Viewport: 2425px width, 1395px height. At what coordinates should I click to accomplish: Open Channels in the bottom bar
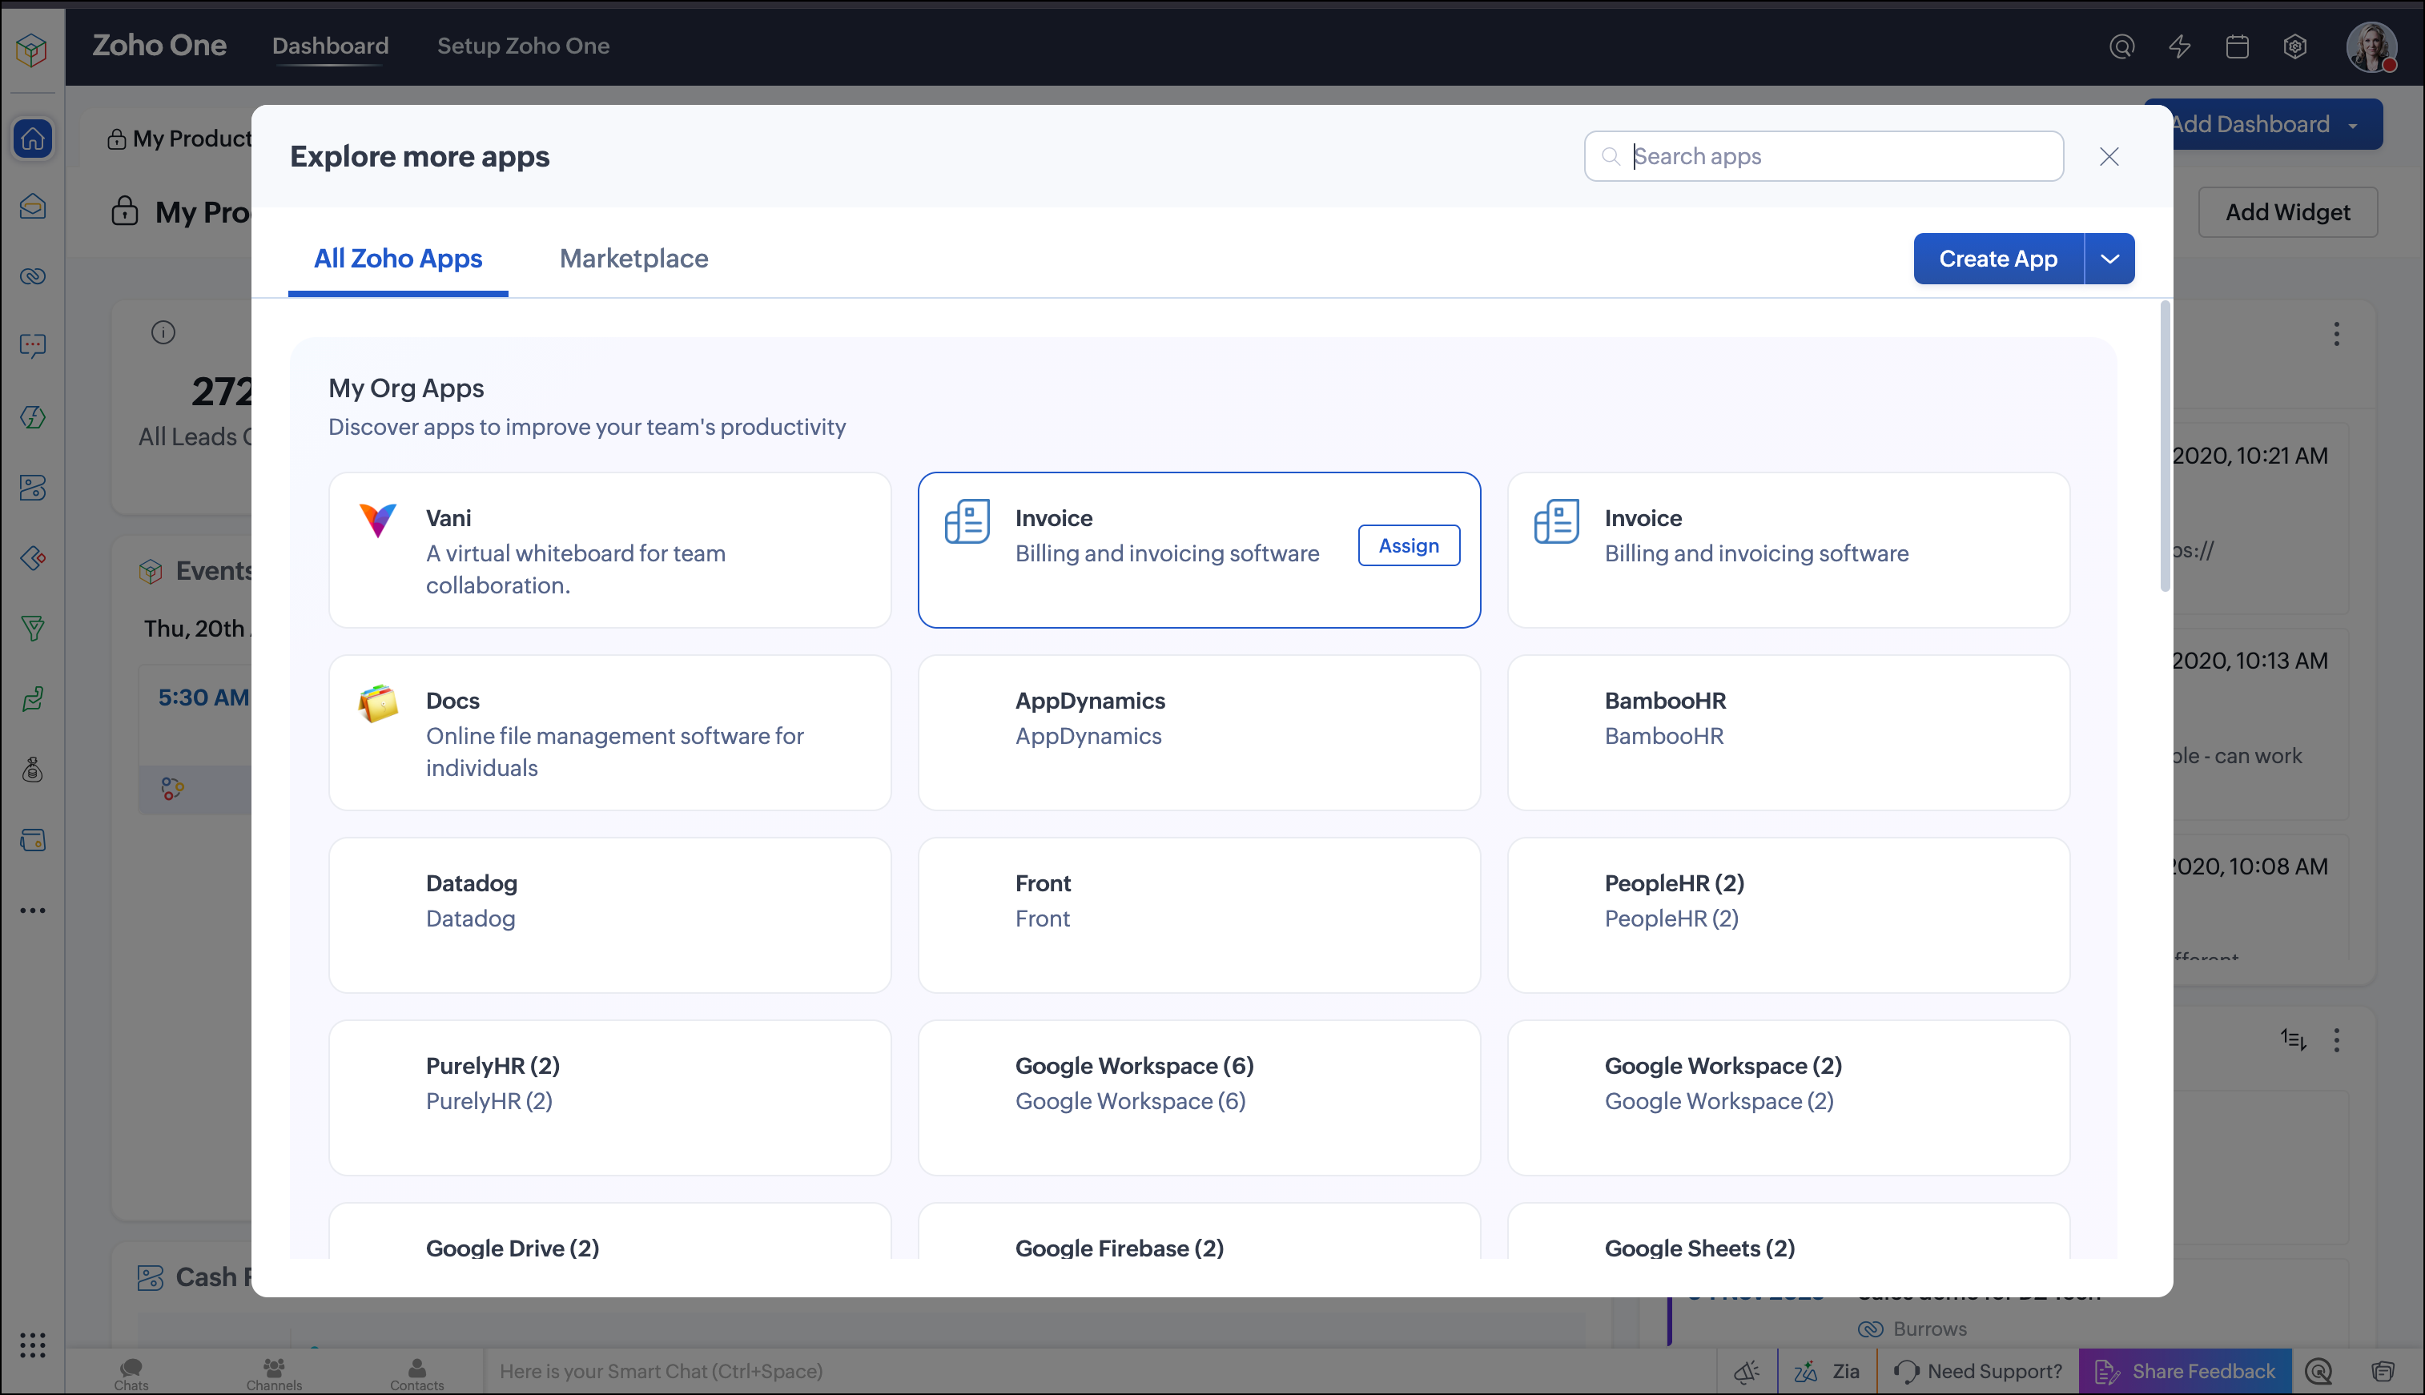274,1374
